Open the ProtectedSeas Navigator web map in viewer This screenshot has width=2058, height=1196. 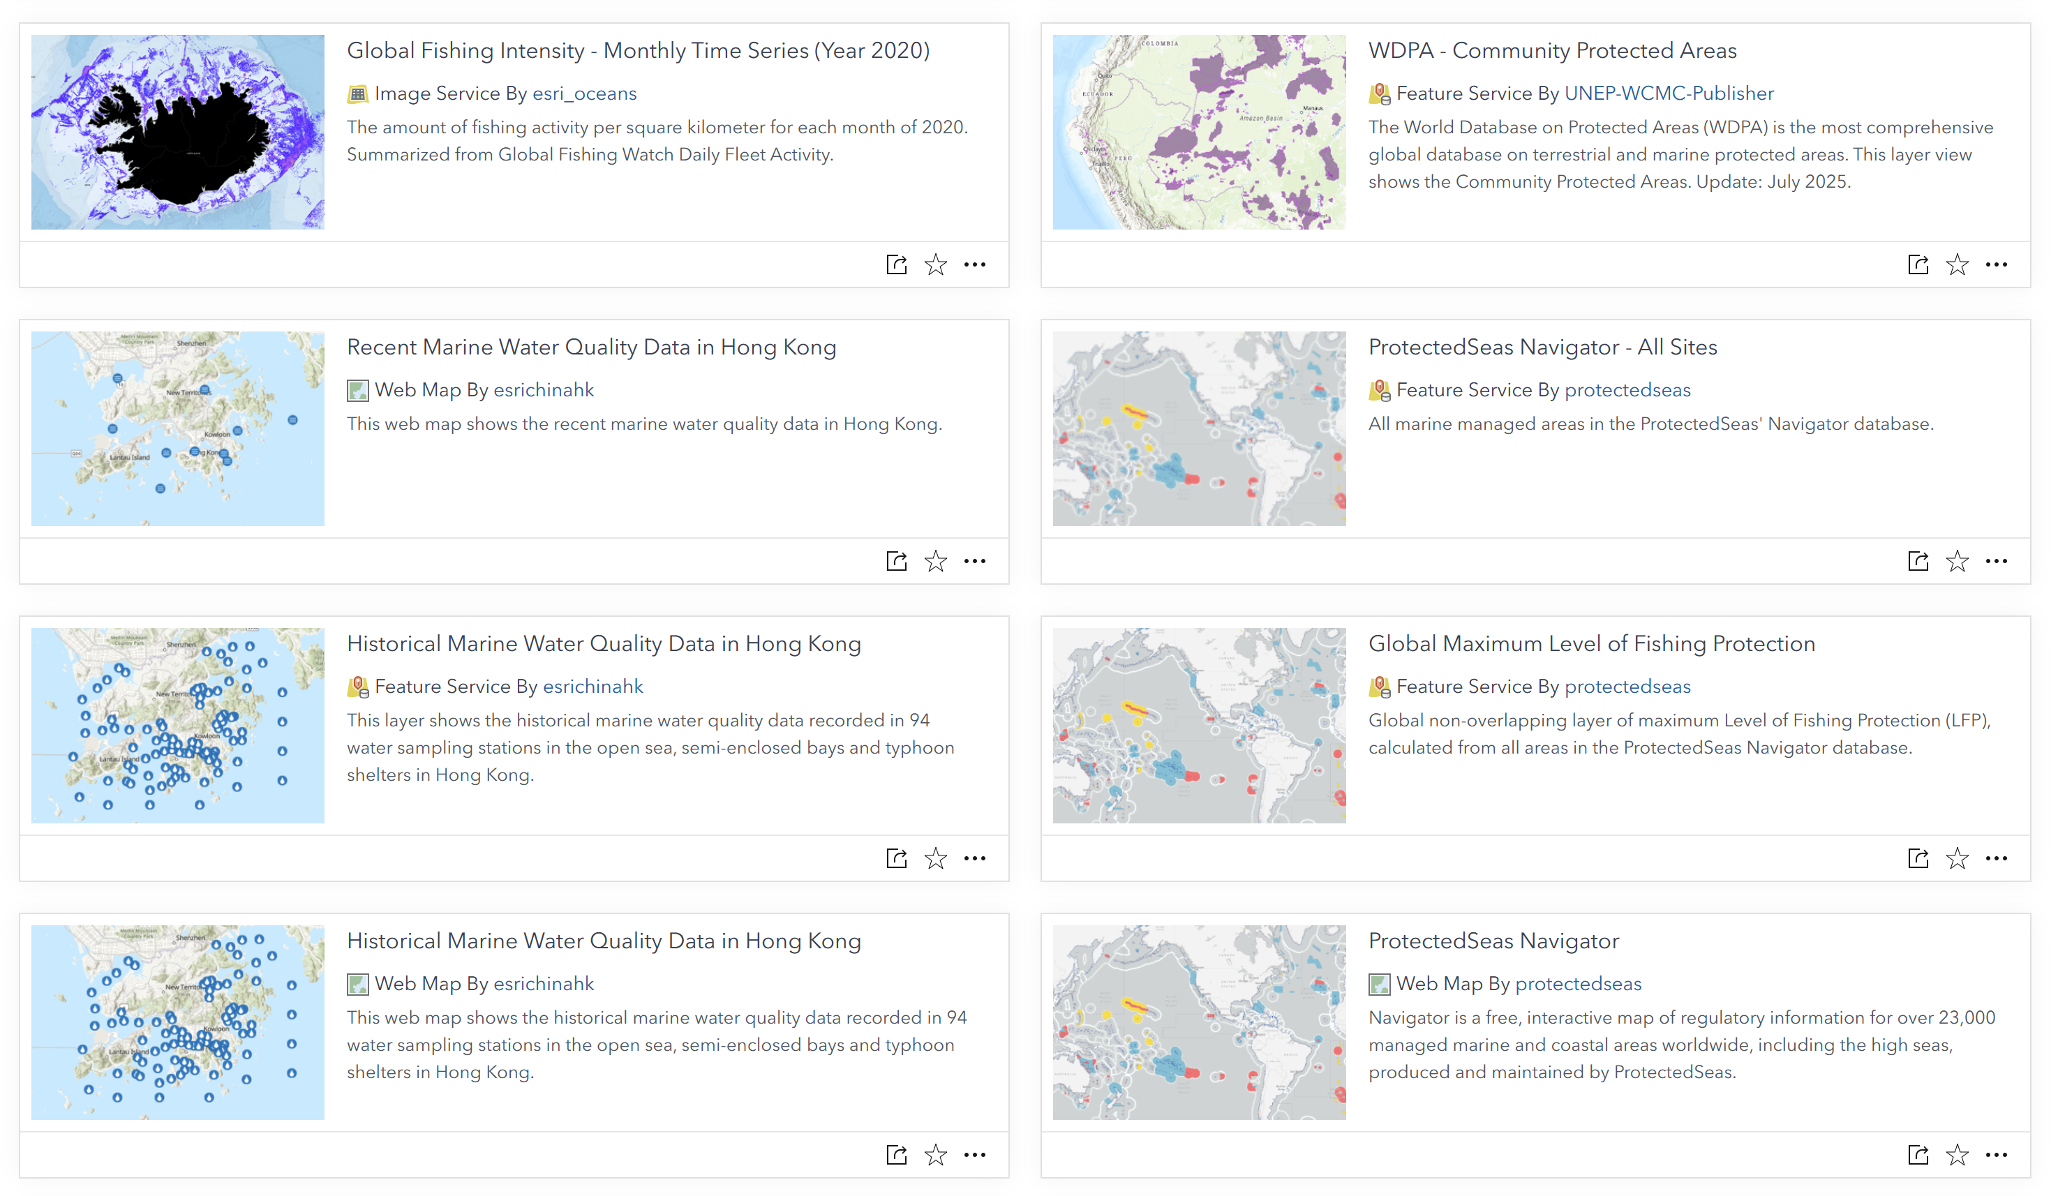(x=1918, y=1154)
